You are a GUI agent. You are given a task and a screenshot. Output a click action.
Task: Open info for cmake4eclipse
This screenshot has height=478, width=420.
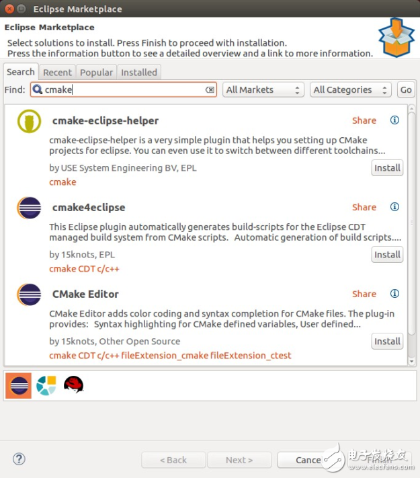[x=394, y=207]
